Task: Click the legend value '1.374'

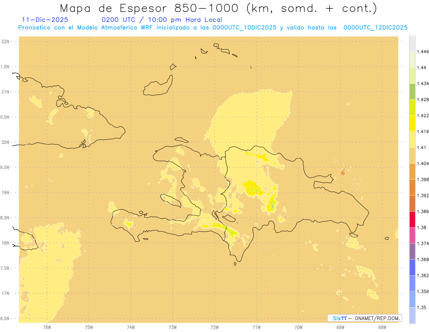Action: (x=423, y=244)
